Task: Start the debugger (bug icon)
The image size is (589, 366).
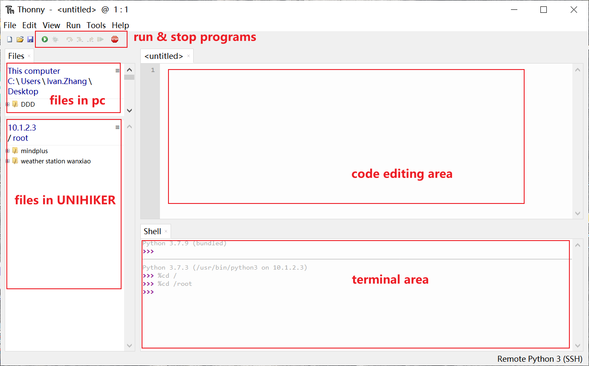Action: (55, 39)
